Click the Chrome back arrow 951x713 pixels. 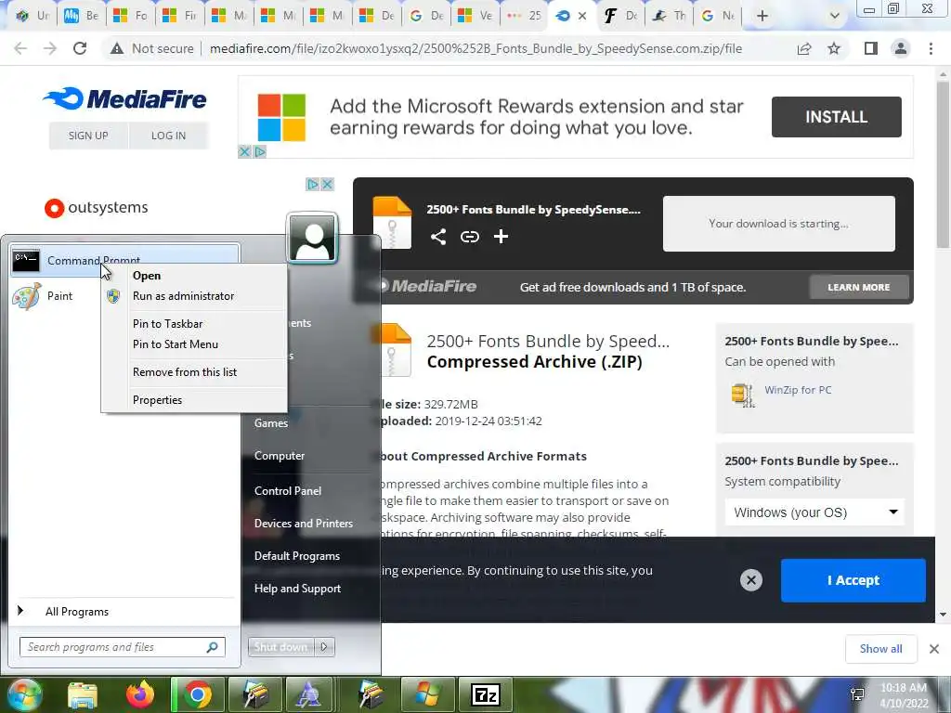(x=20, y=48)
